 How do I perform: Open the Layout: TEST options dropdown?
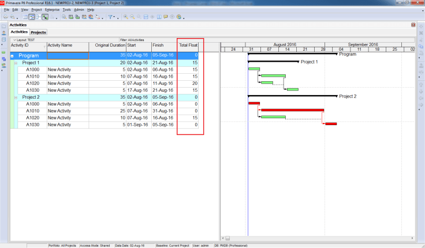click(14, 40)
